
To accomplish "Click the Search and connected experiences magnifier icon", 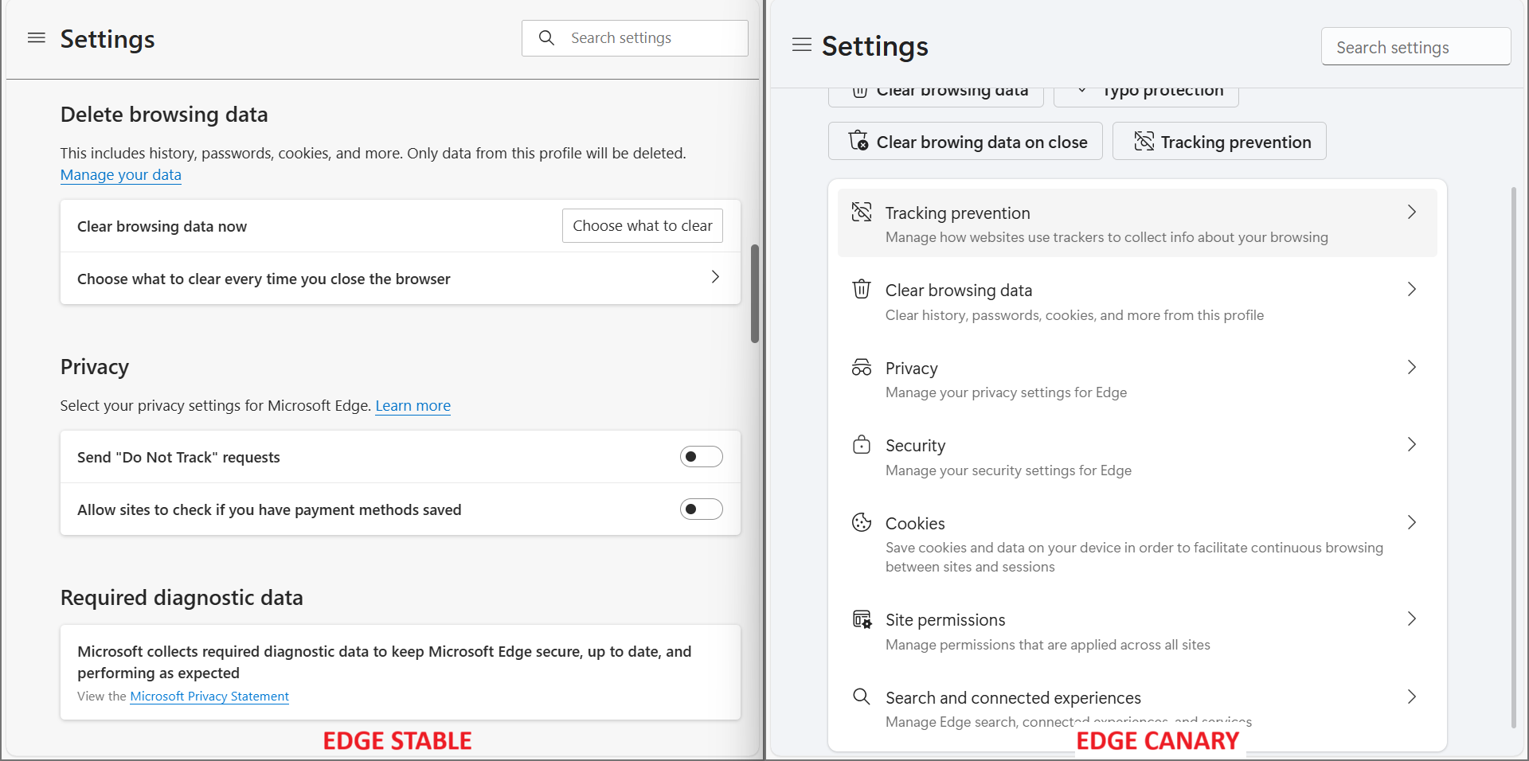I will [861, 697].
